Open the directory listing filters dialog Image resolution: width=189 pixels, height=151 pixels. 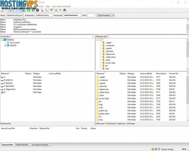tap(52, 10)
